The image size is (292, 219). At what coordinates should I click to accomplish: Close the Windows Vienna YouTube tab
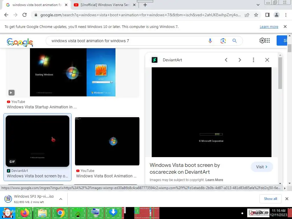(x=134, y=5)
